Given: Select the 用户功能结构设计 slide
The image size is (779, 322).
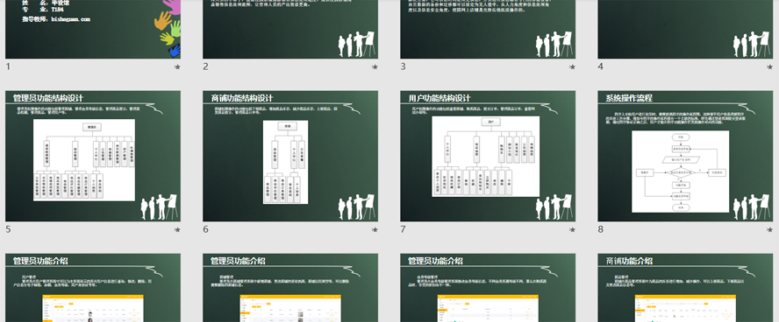Looking at the screenshot, I should point(488,156).
